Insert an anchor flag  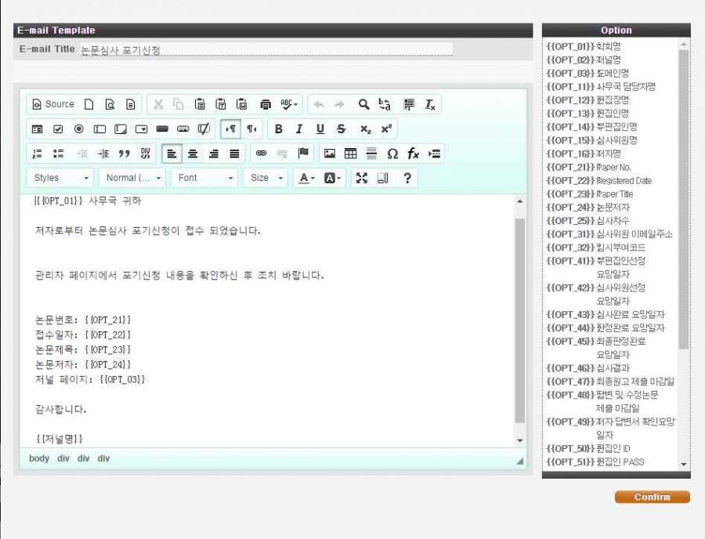[303, 154]
